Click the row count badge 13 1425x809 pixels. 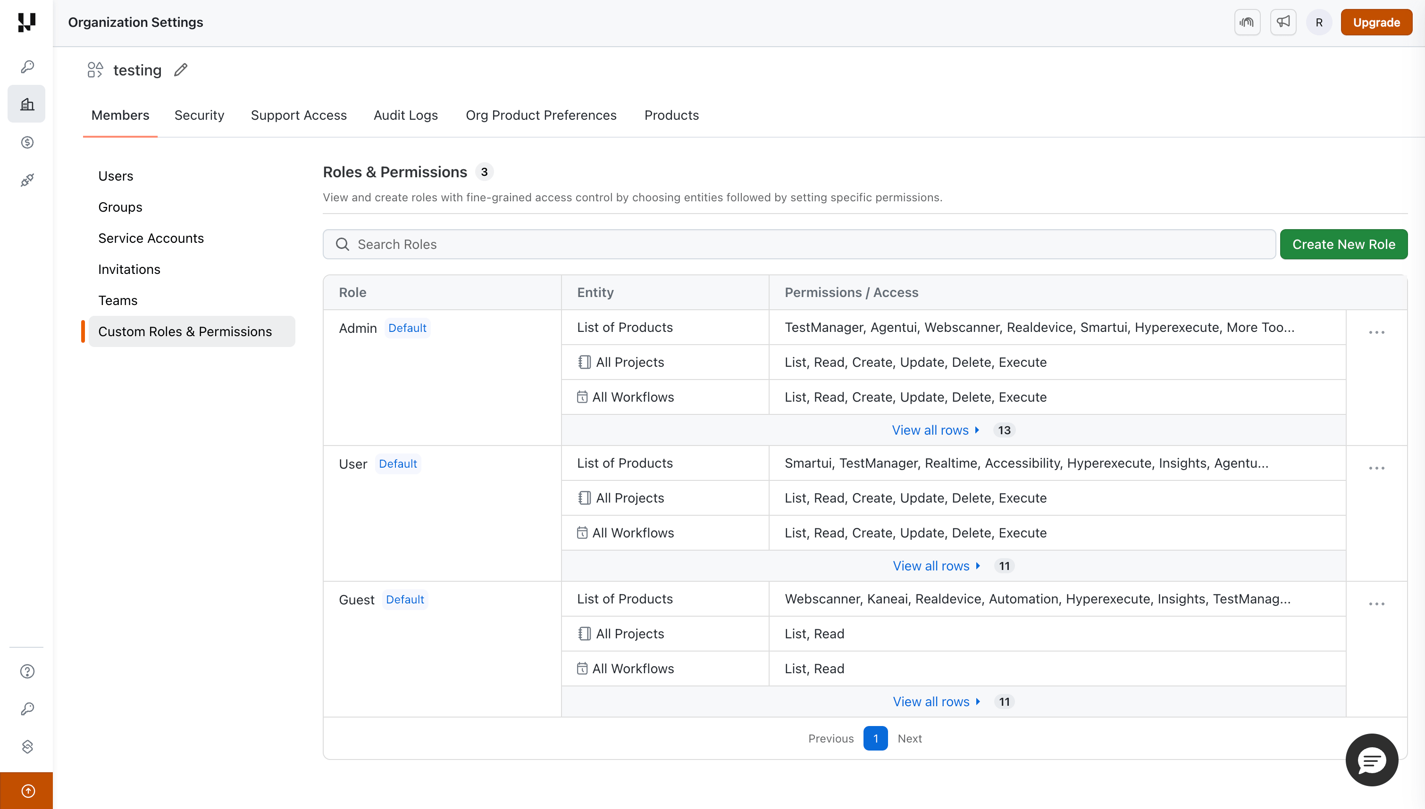point(1004,430)
